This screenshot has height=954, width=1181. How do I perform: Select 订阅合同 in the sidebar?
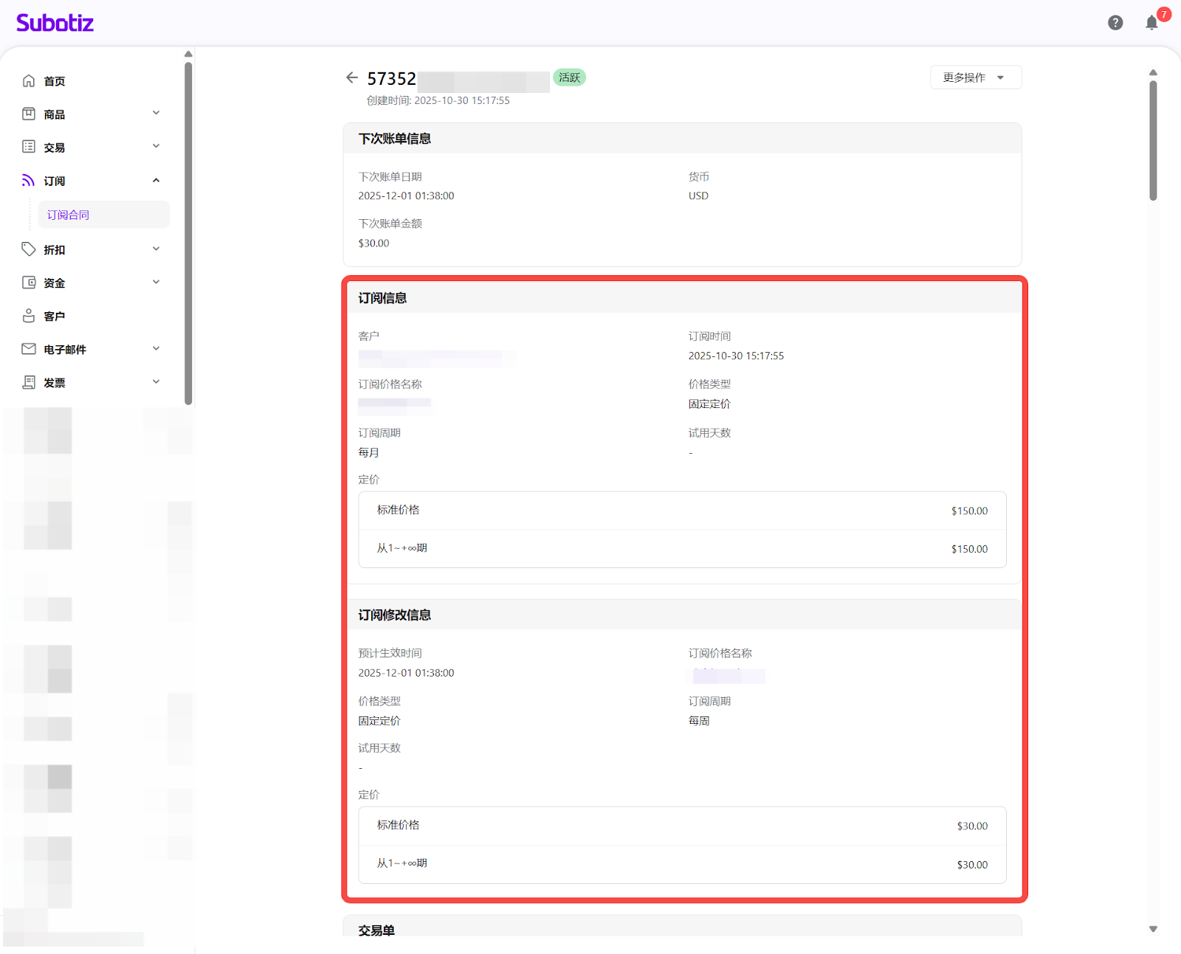click(x=68, y=215)
